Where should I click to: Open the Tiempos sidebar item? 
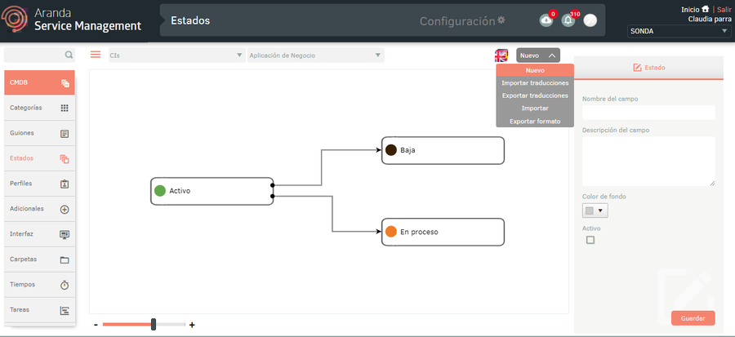(x=39, y=285)
